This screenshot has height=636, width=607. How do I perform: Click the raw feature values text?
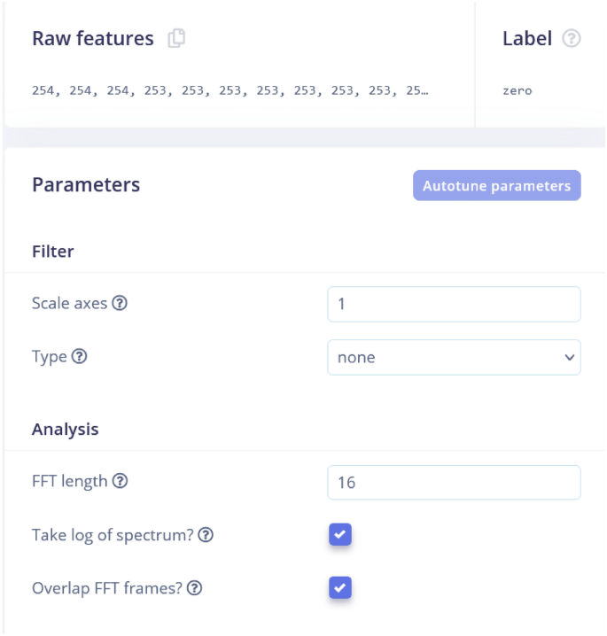click(230, 90)
